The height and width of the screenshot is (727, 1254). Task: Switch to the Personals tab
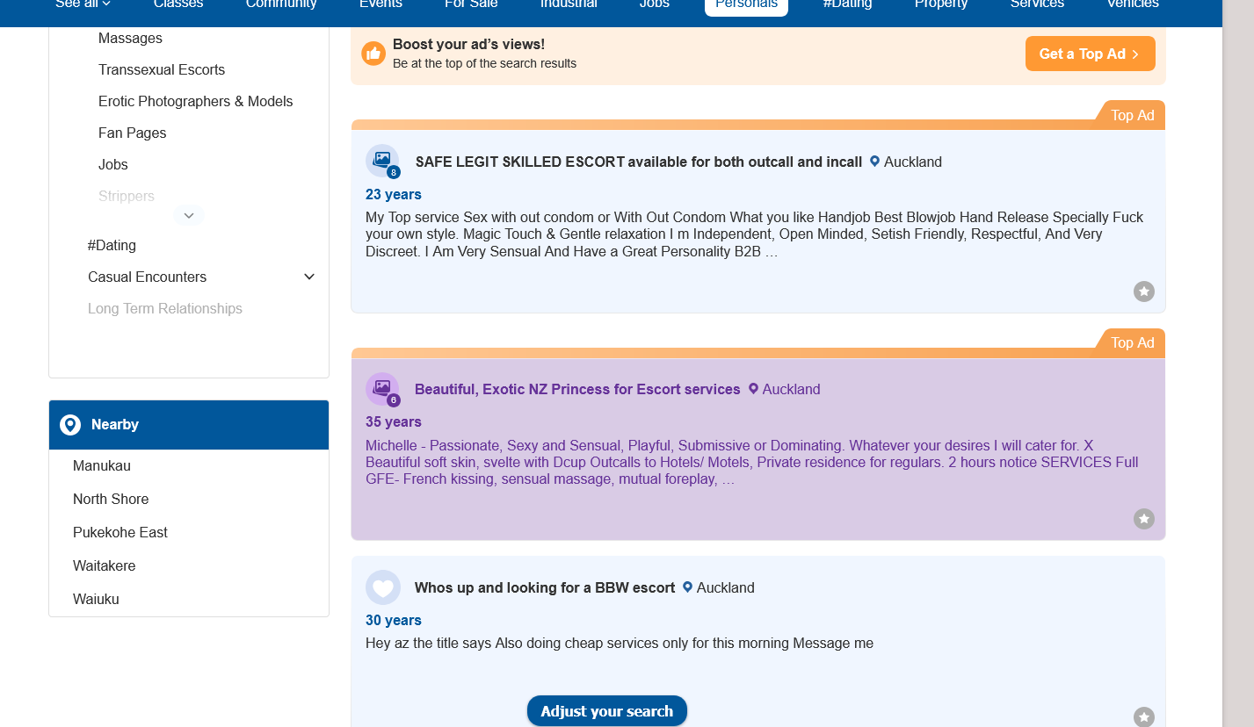[x=746, y=5]
